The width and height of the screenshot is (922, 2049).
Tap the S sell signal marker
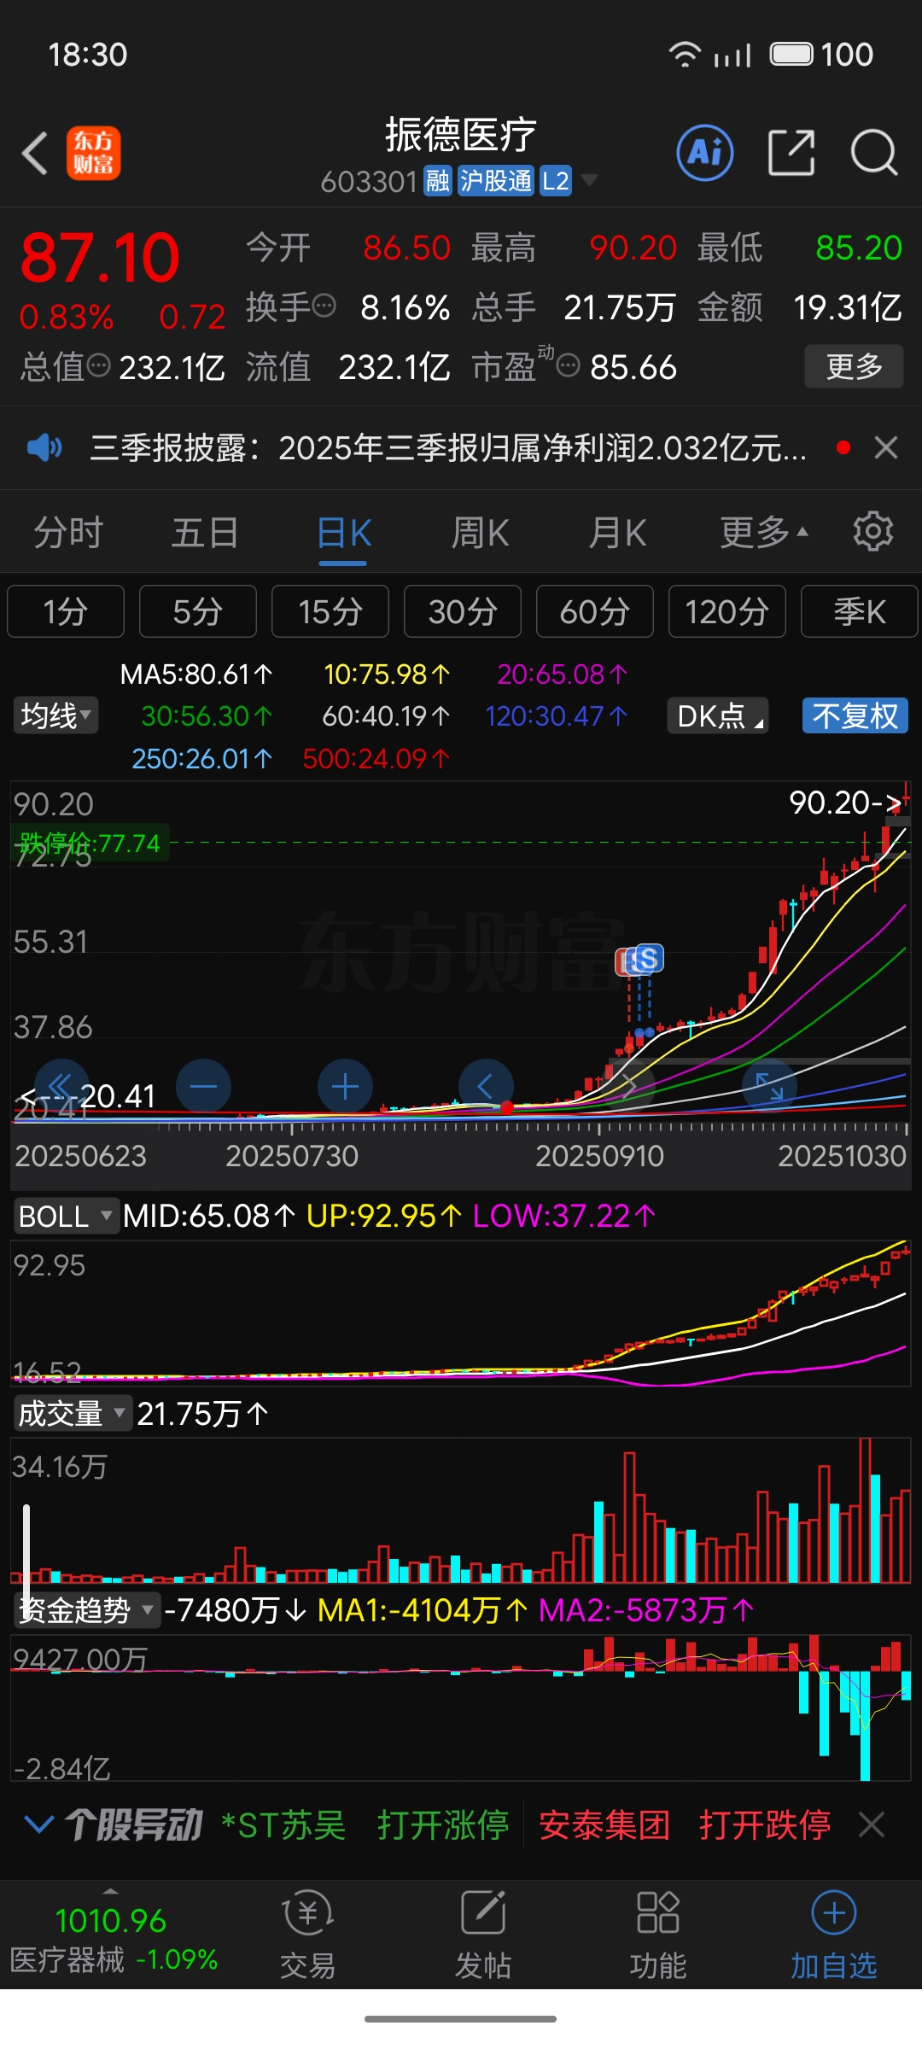point(649,958)
